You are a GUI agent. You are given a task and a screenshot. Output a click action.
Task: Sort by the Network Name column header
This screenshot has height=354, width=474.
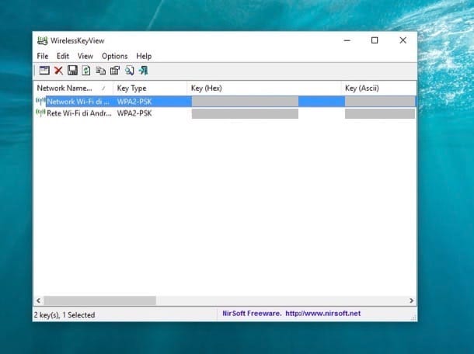(73, 88)
